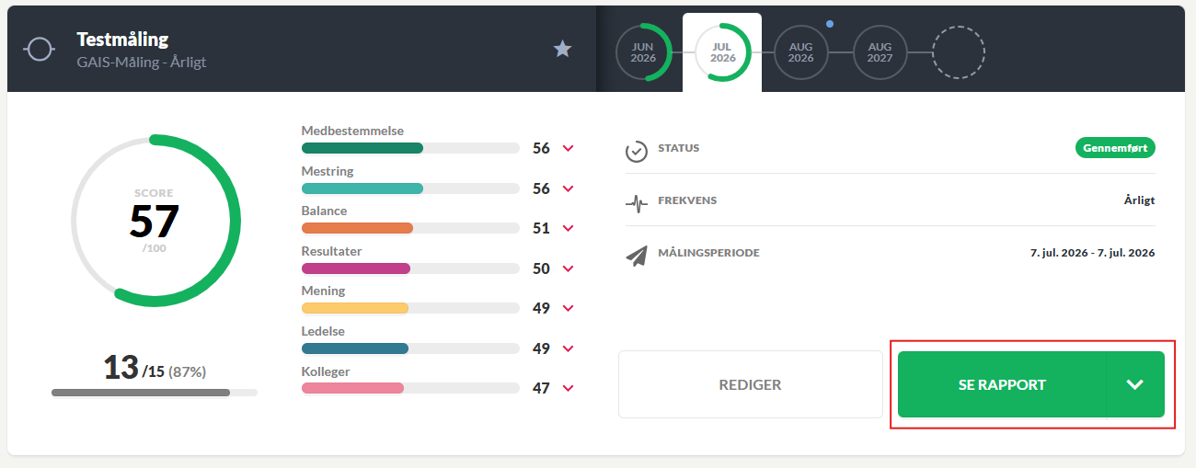The image size is (1196, 468).
Task: Click the Målingsperiode paper plane icon
Action: (x=637, y=255)
